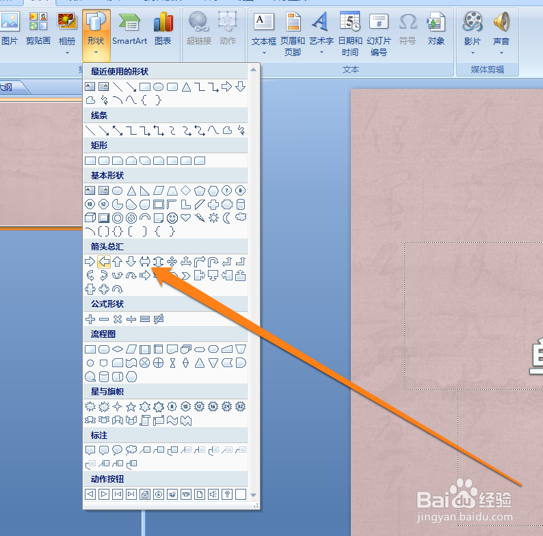Insert a SmartArt graphic

coord(129,29)
